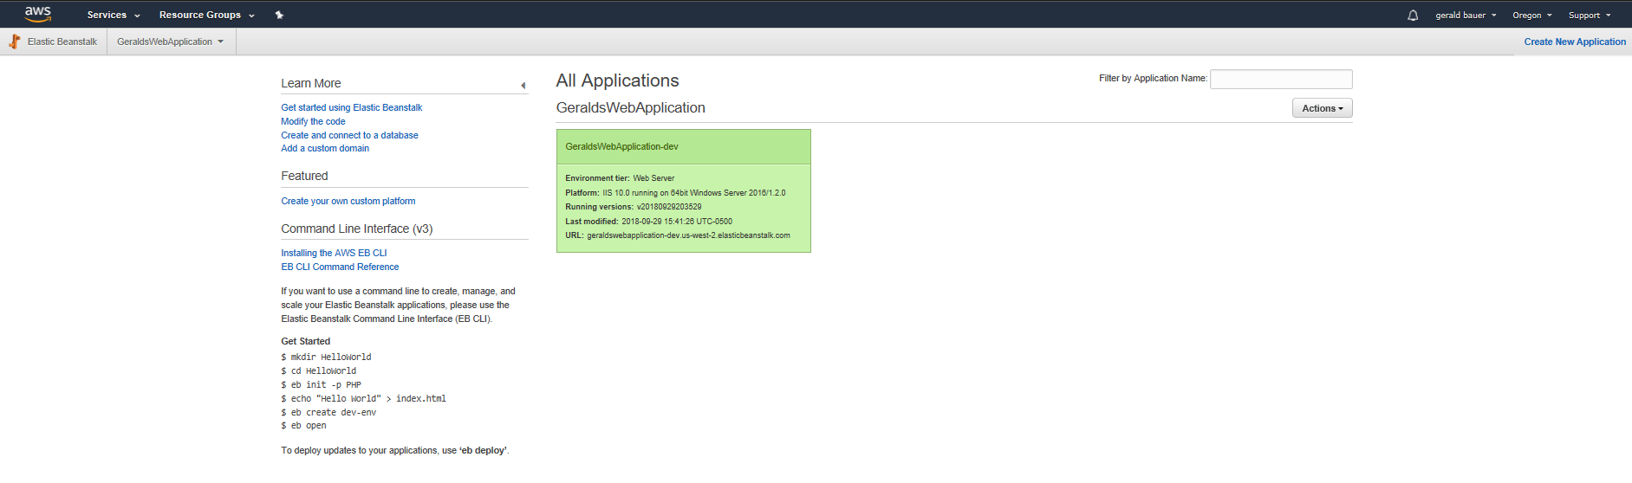Open the Resource Groups menu
This screenshot has width=1632, height=483.
[207, 15]
